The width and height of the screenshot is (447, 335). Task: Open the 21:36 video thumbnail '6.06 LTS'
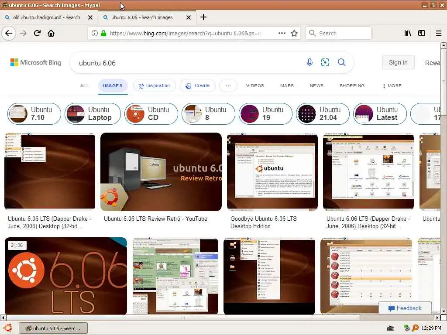point(66,276)
